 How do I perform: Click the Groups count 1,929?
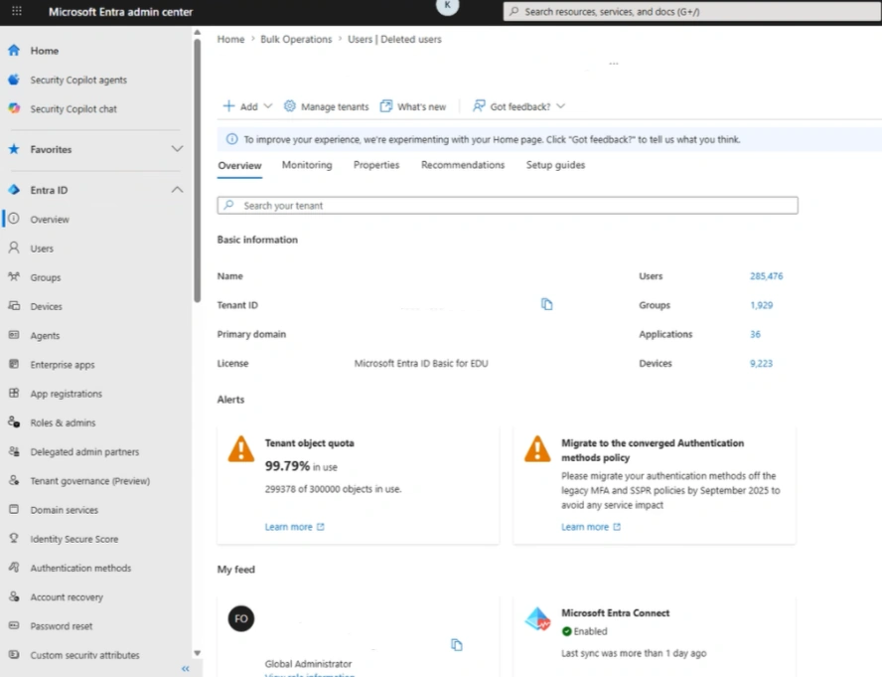tap(761, 305)
